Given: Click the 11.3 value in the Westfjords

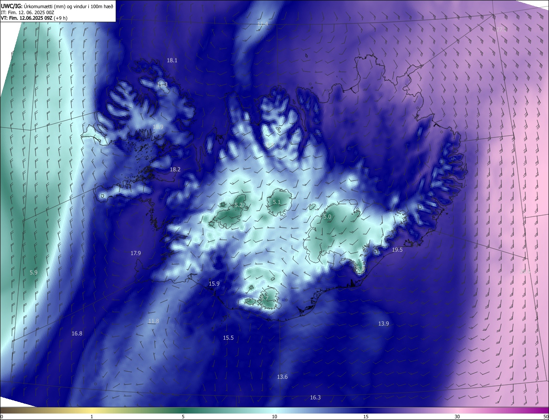Looking at the screenshot, I should (162, 85).
